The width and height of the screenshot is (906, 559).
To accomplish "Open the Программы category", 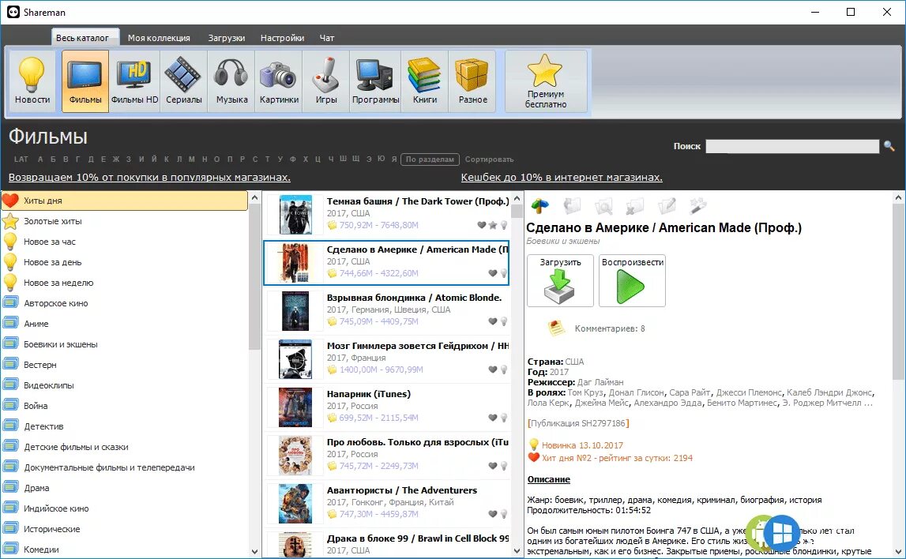I will click(375, 81).
